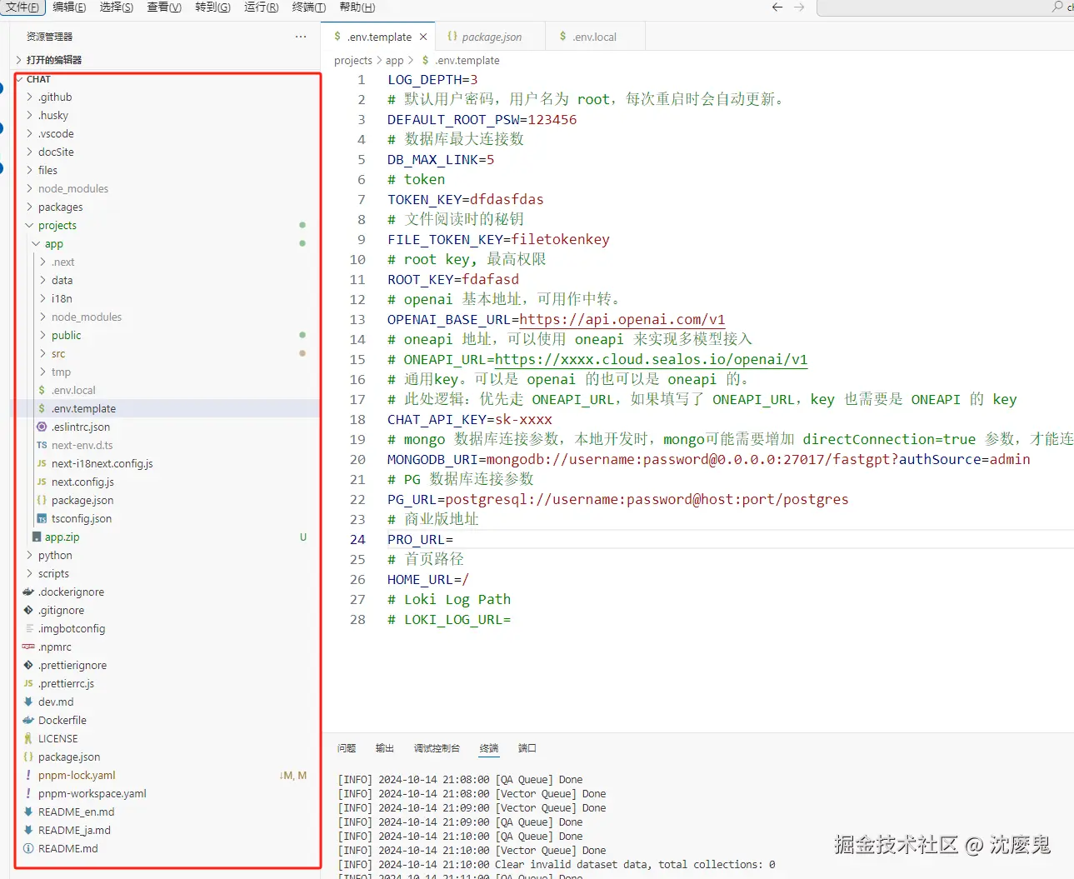Viewport: 1074px width, 879px height.
Task: Open the .npmrc file icon
Action: (28, 647)
